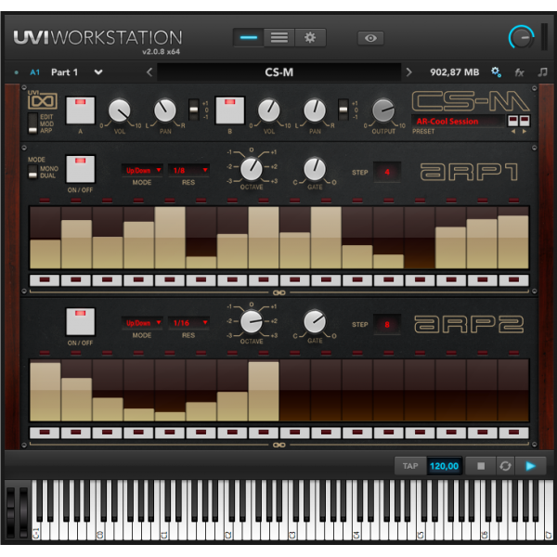Toggle ARP1 last step button
The height and width of the screenshot is (557, 557).
[513, 280]
